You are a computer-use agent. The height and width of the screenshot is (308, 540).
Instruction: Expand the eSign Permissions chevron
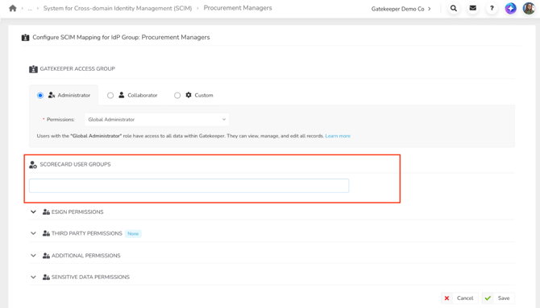click(x=33, y=211)
